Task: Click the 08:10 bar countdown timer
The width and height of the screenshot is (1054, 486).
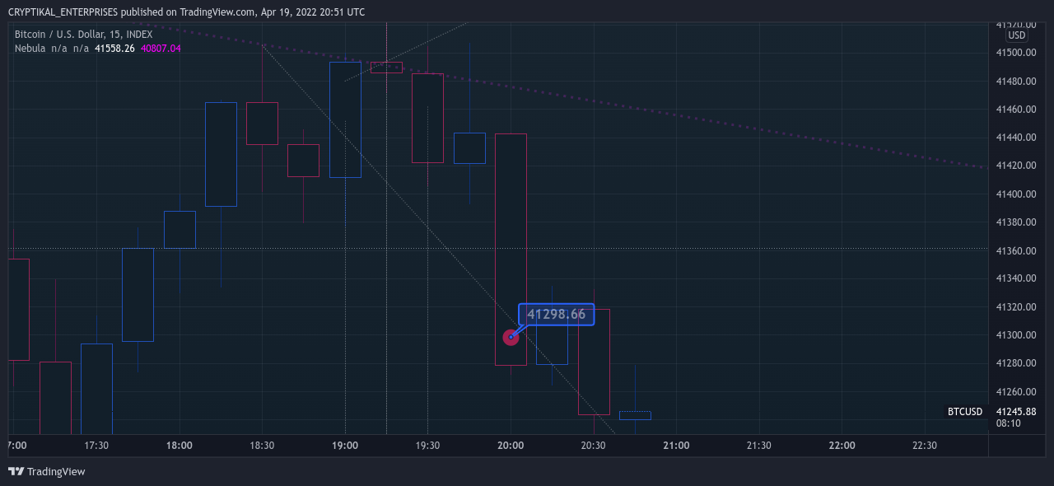Action: point(1009,423)
